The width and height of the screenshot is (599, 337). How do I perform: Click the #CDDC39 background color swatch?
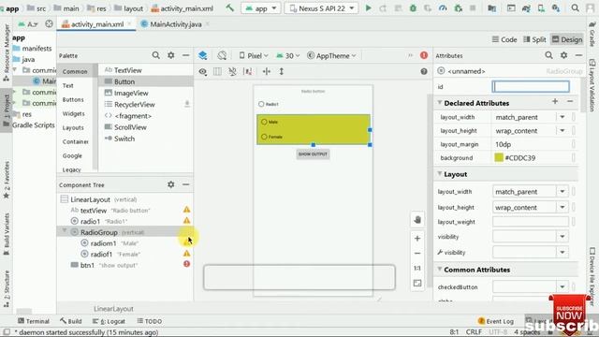click(x=499, y=157)
